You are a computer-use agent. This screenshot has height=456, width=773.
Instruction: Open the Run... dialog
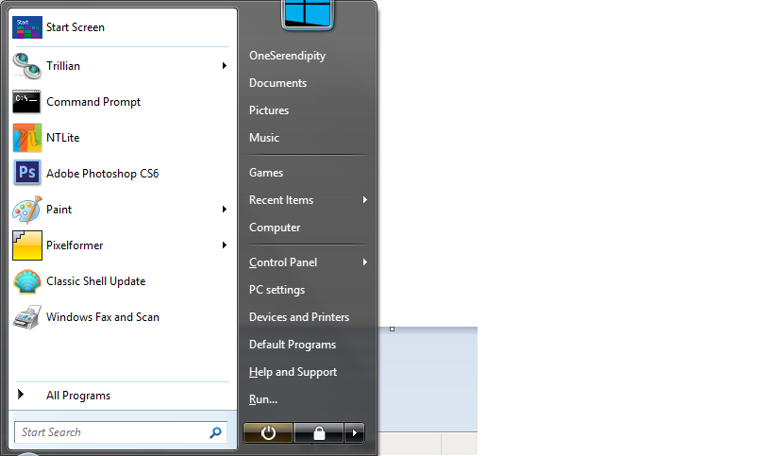pos(263,399)
